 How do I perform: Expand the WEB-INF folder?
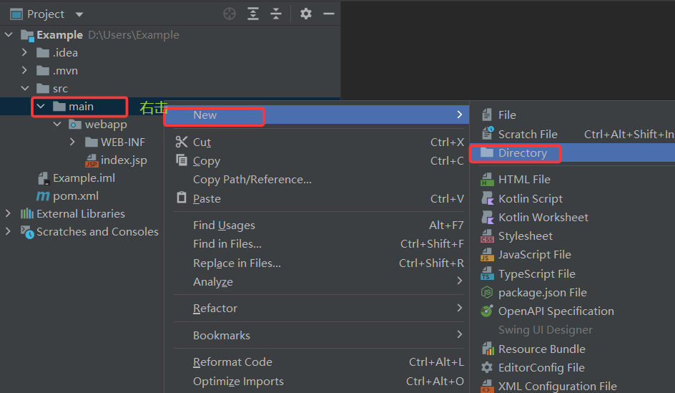(x=73, y=142)
